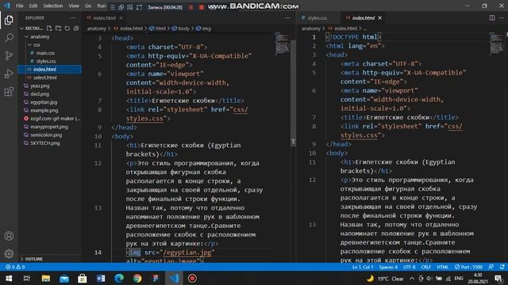Screen dimensions: 508x285
Task: Open manypropert.png in the Explorer
Action: (49, 127)
